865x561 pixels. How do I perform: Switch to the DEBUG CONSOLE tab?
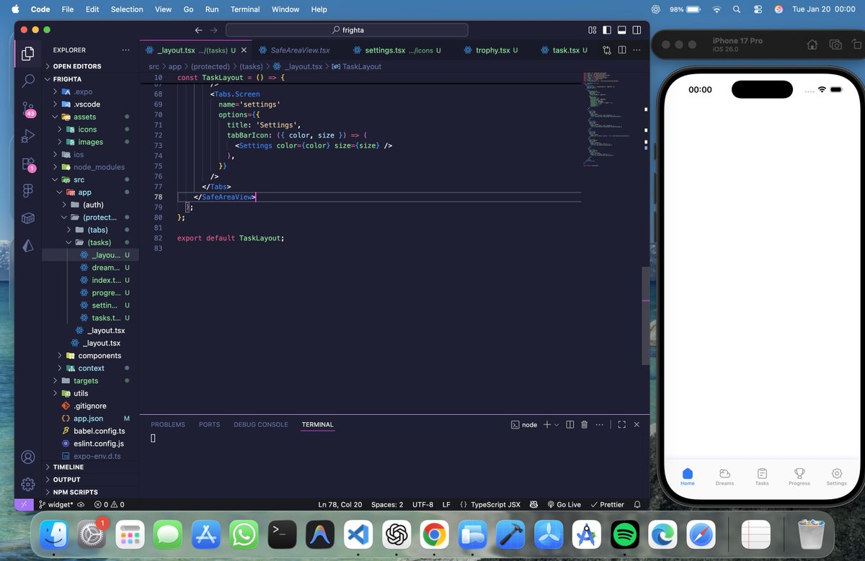(x=260, y=425)
